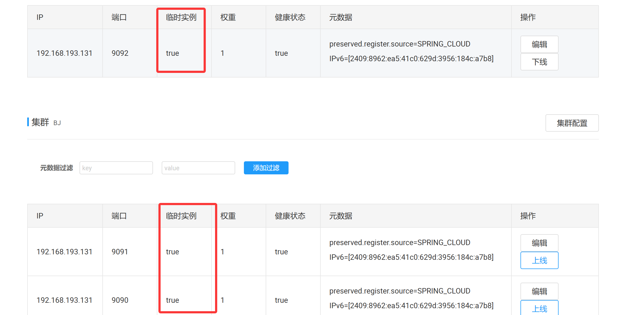The image size is (619, 315).
Task: Open 集群配置 for BJ cluster
Action: click(x=572, y=123)
